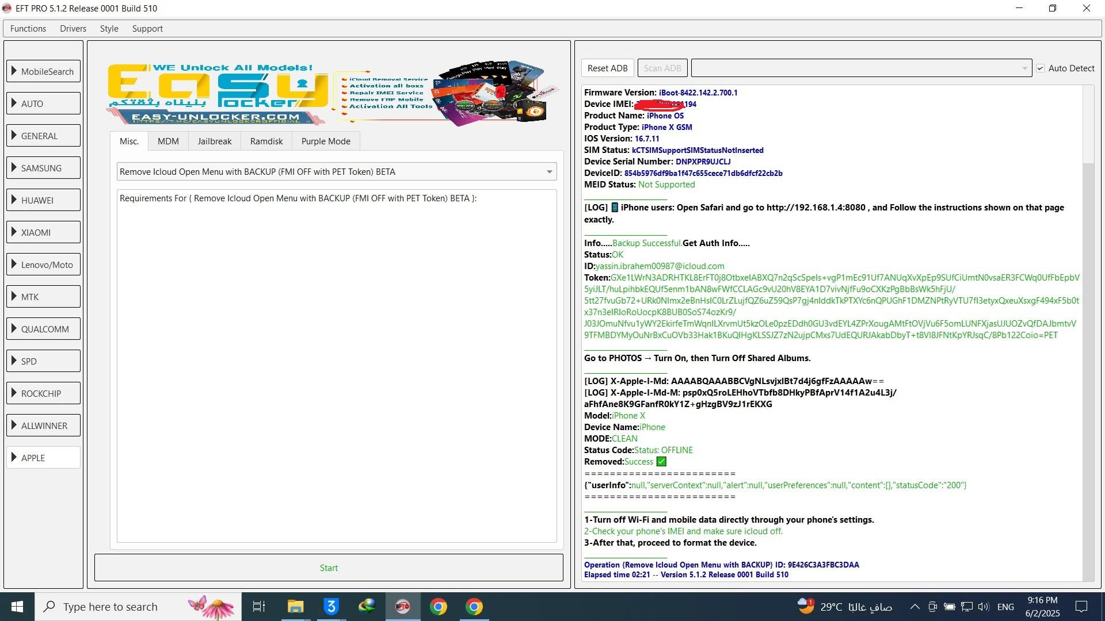Expand the GENERAL sidebar section

pos(44,136)
